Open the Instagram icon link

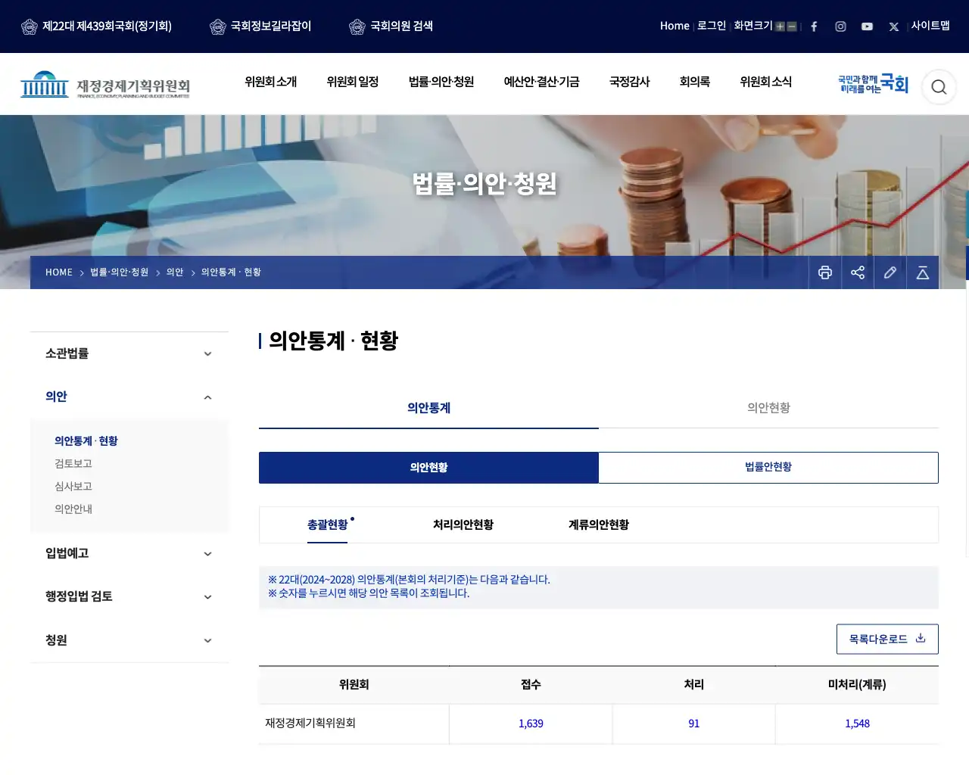click(x=840, y=26)
